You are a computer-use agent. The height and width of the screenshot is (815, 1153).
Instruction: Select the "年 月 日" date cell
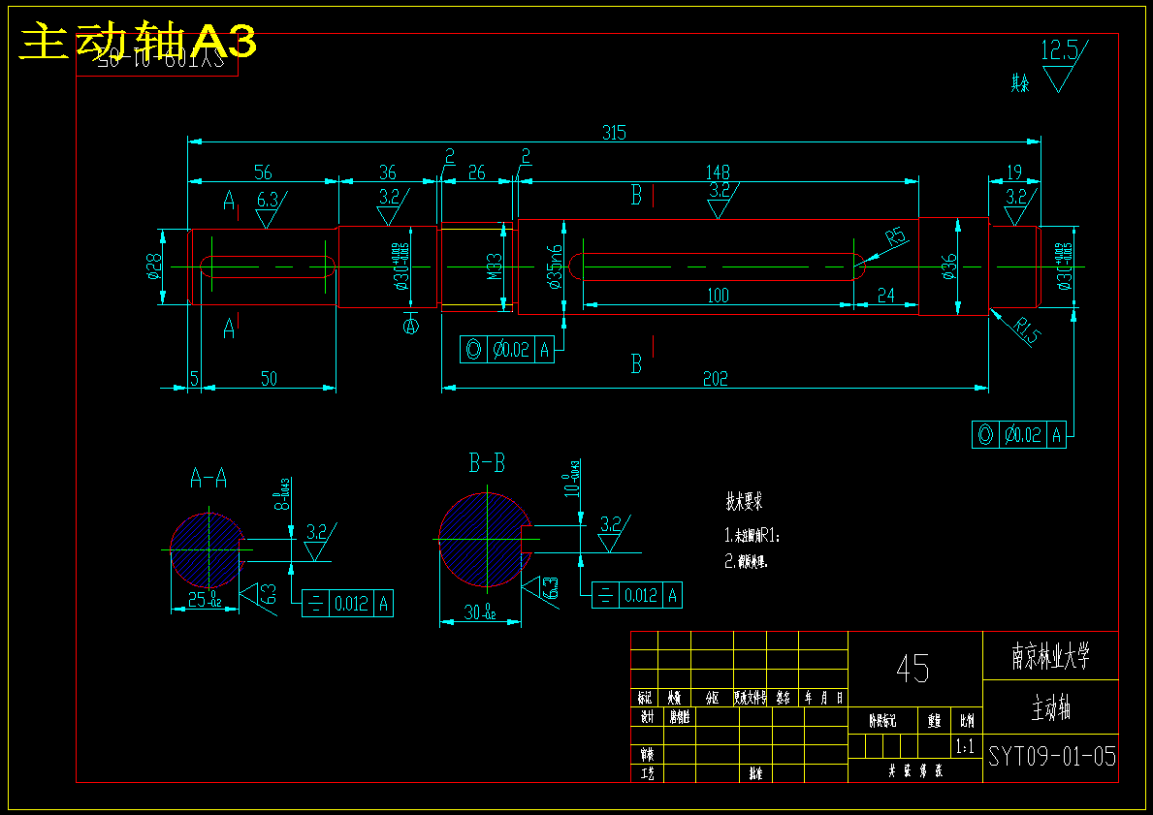823,698
